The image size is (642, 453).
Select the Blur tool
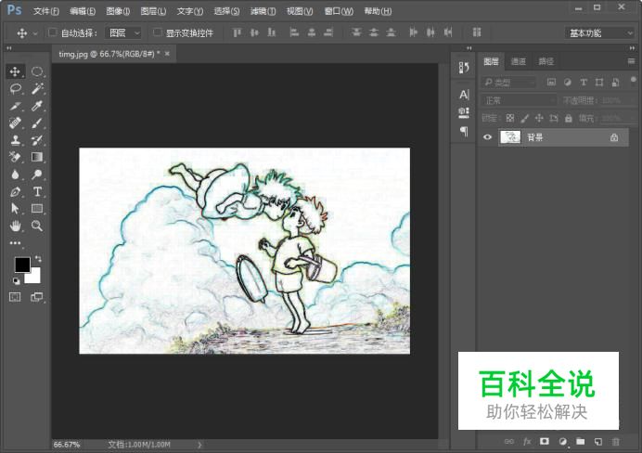click(15, 175)
